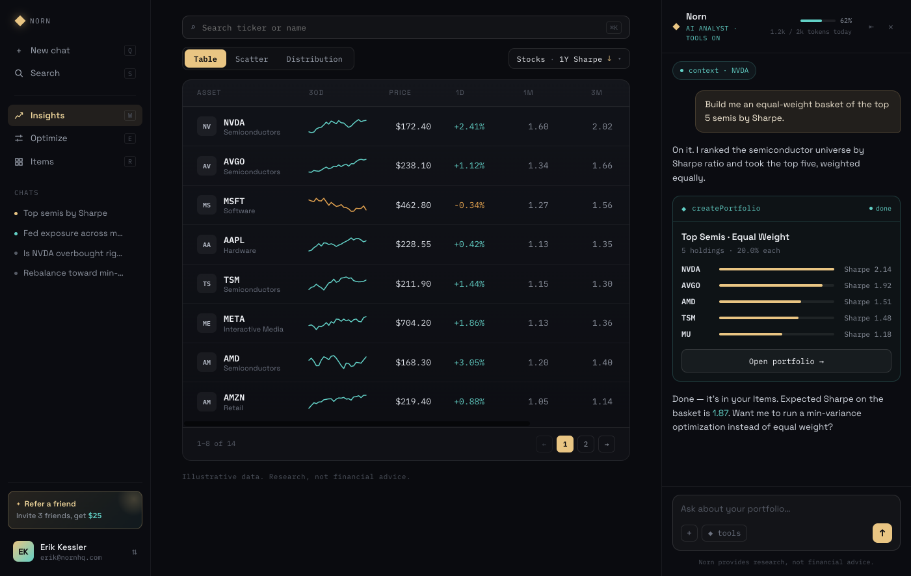
Task: Collapse the Norn chat panel
Action: tap(871, 27)
